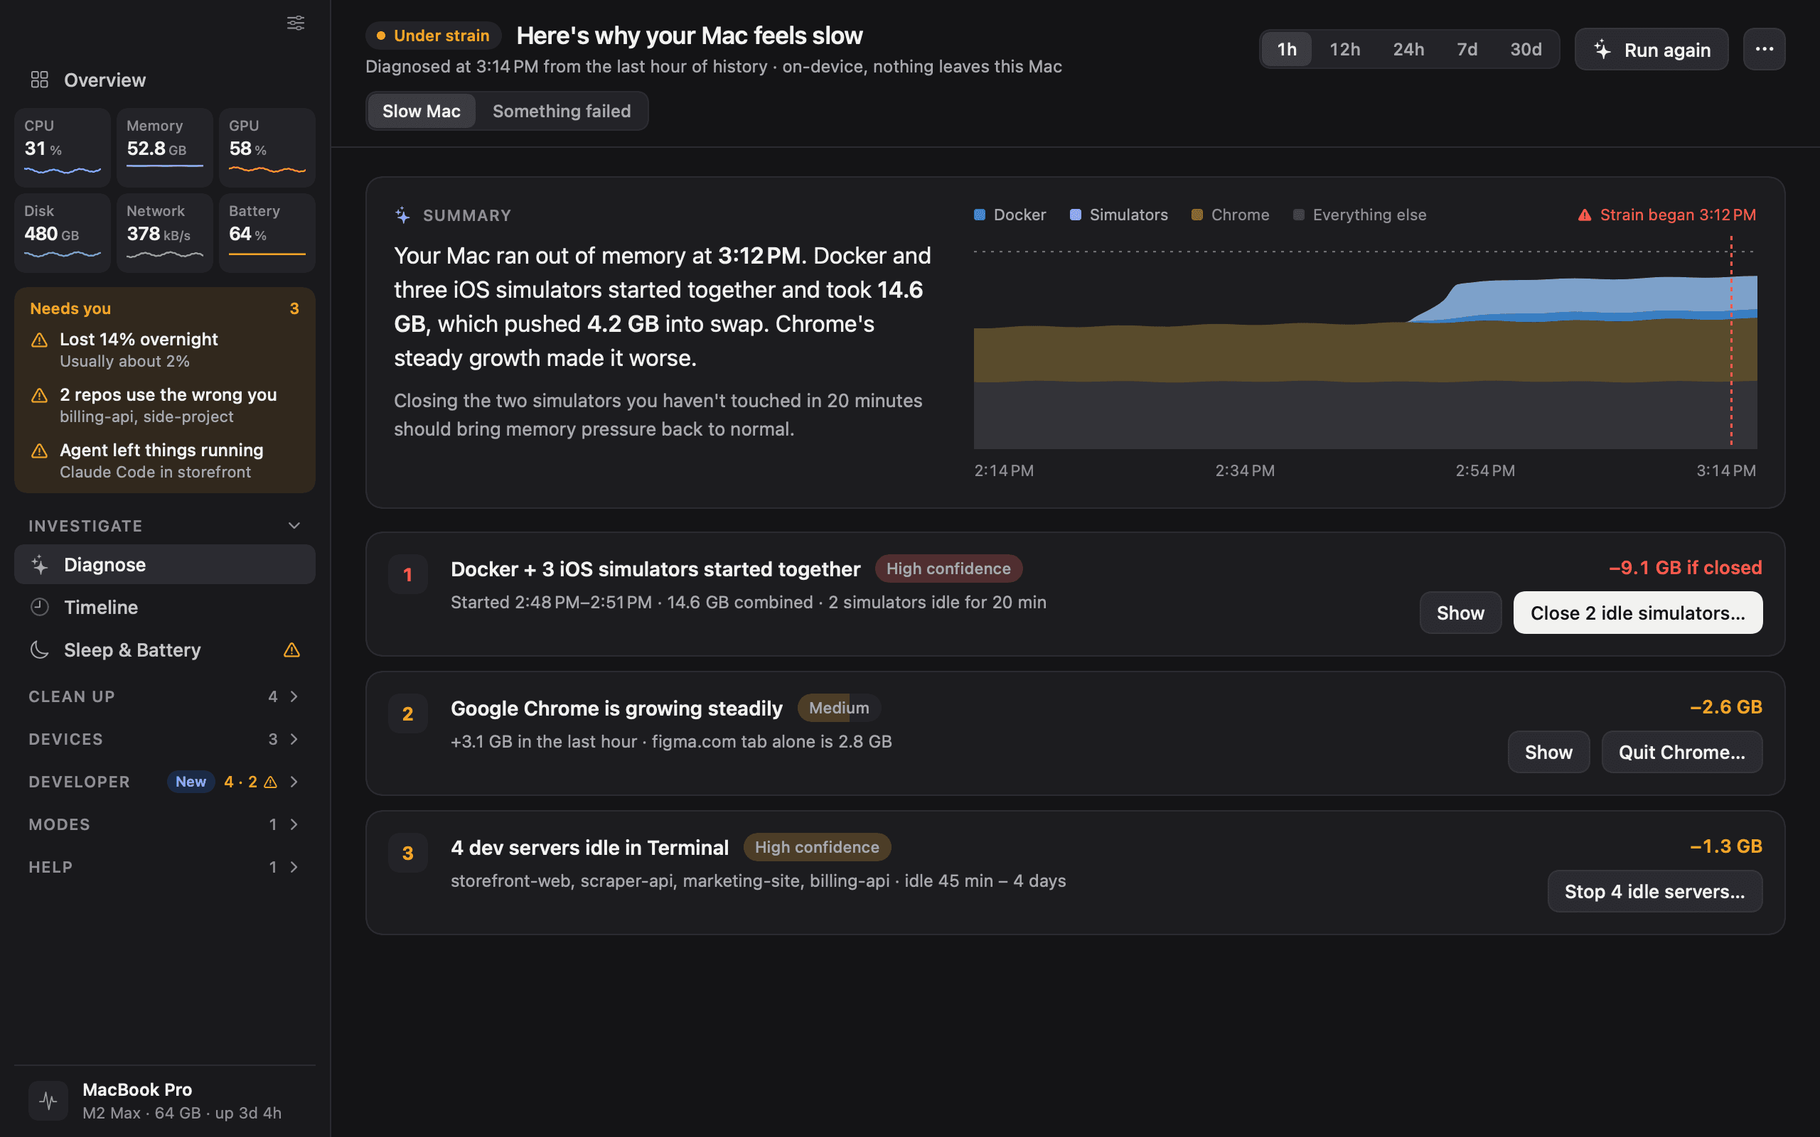The image size is (1820, 1137).
Task: Open sidebar settings sliders icon
Action: [296, 23]
